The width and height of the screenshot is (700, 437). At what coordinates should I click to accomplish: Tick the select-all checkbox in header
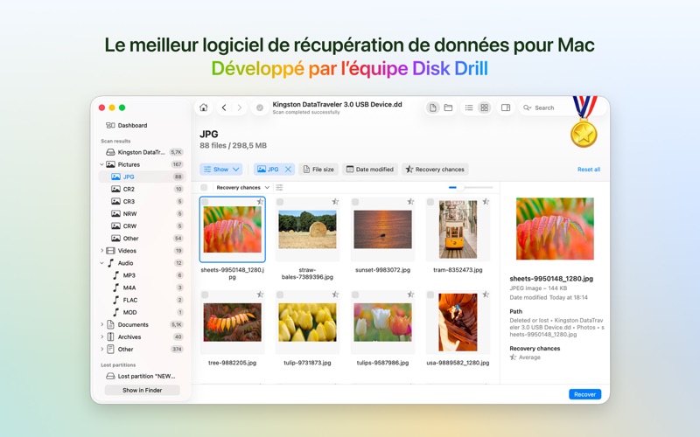(204, 188)
